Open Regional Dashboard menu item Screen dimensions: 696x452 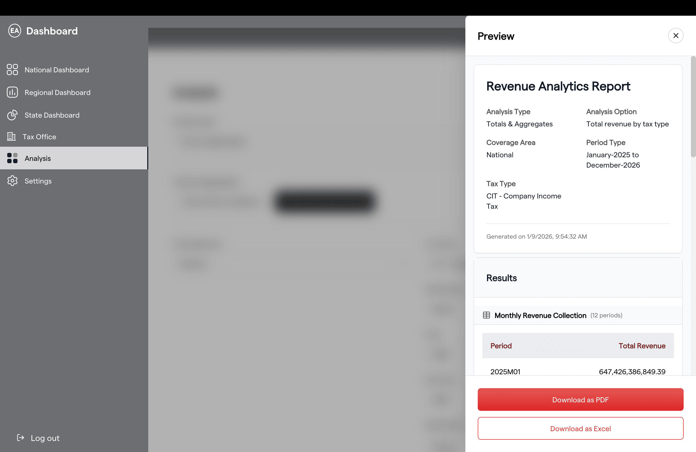[57, 92]
